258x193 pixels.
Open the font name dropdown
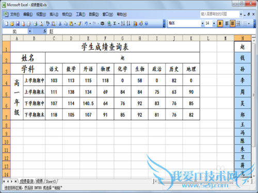(203, 24)
